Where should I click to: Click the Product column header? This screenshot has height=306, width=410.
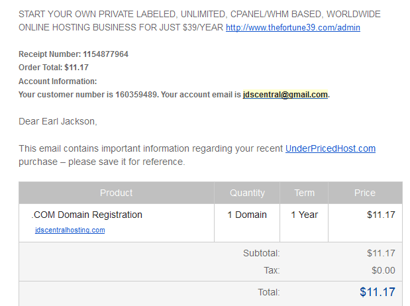(117, 193)
